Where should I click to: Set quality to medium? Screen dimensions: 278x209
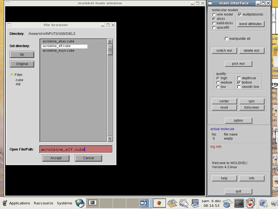(218, 83)
